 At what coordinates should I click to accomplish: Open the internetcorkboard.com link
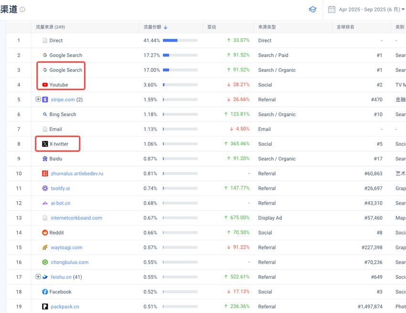[76, 217]
